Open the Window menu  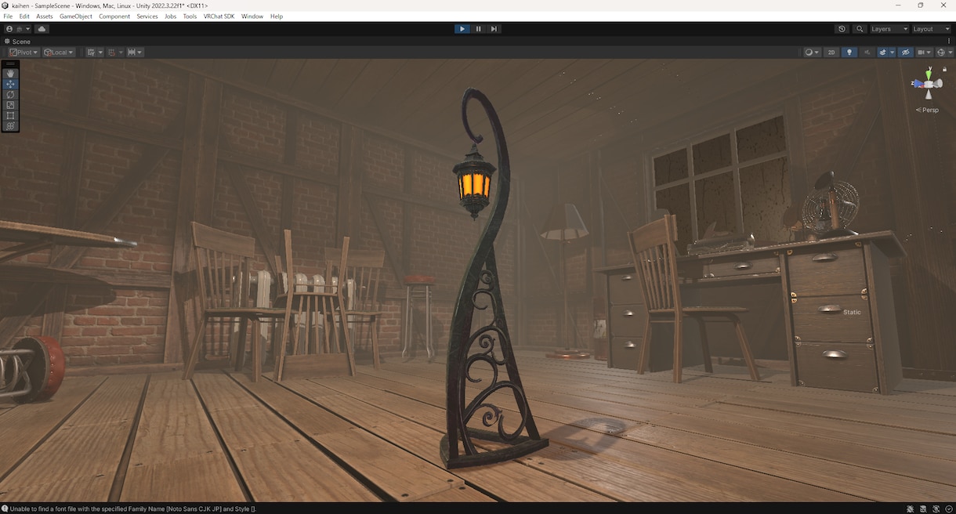pos(252,16)
